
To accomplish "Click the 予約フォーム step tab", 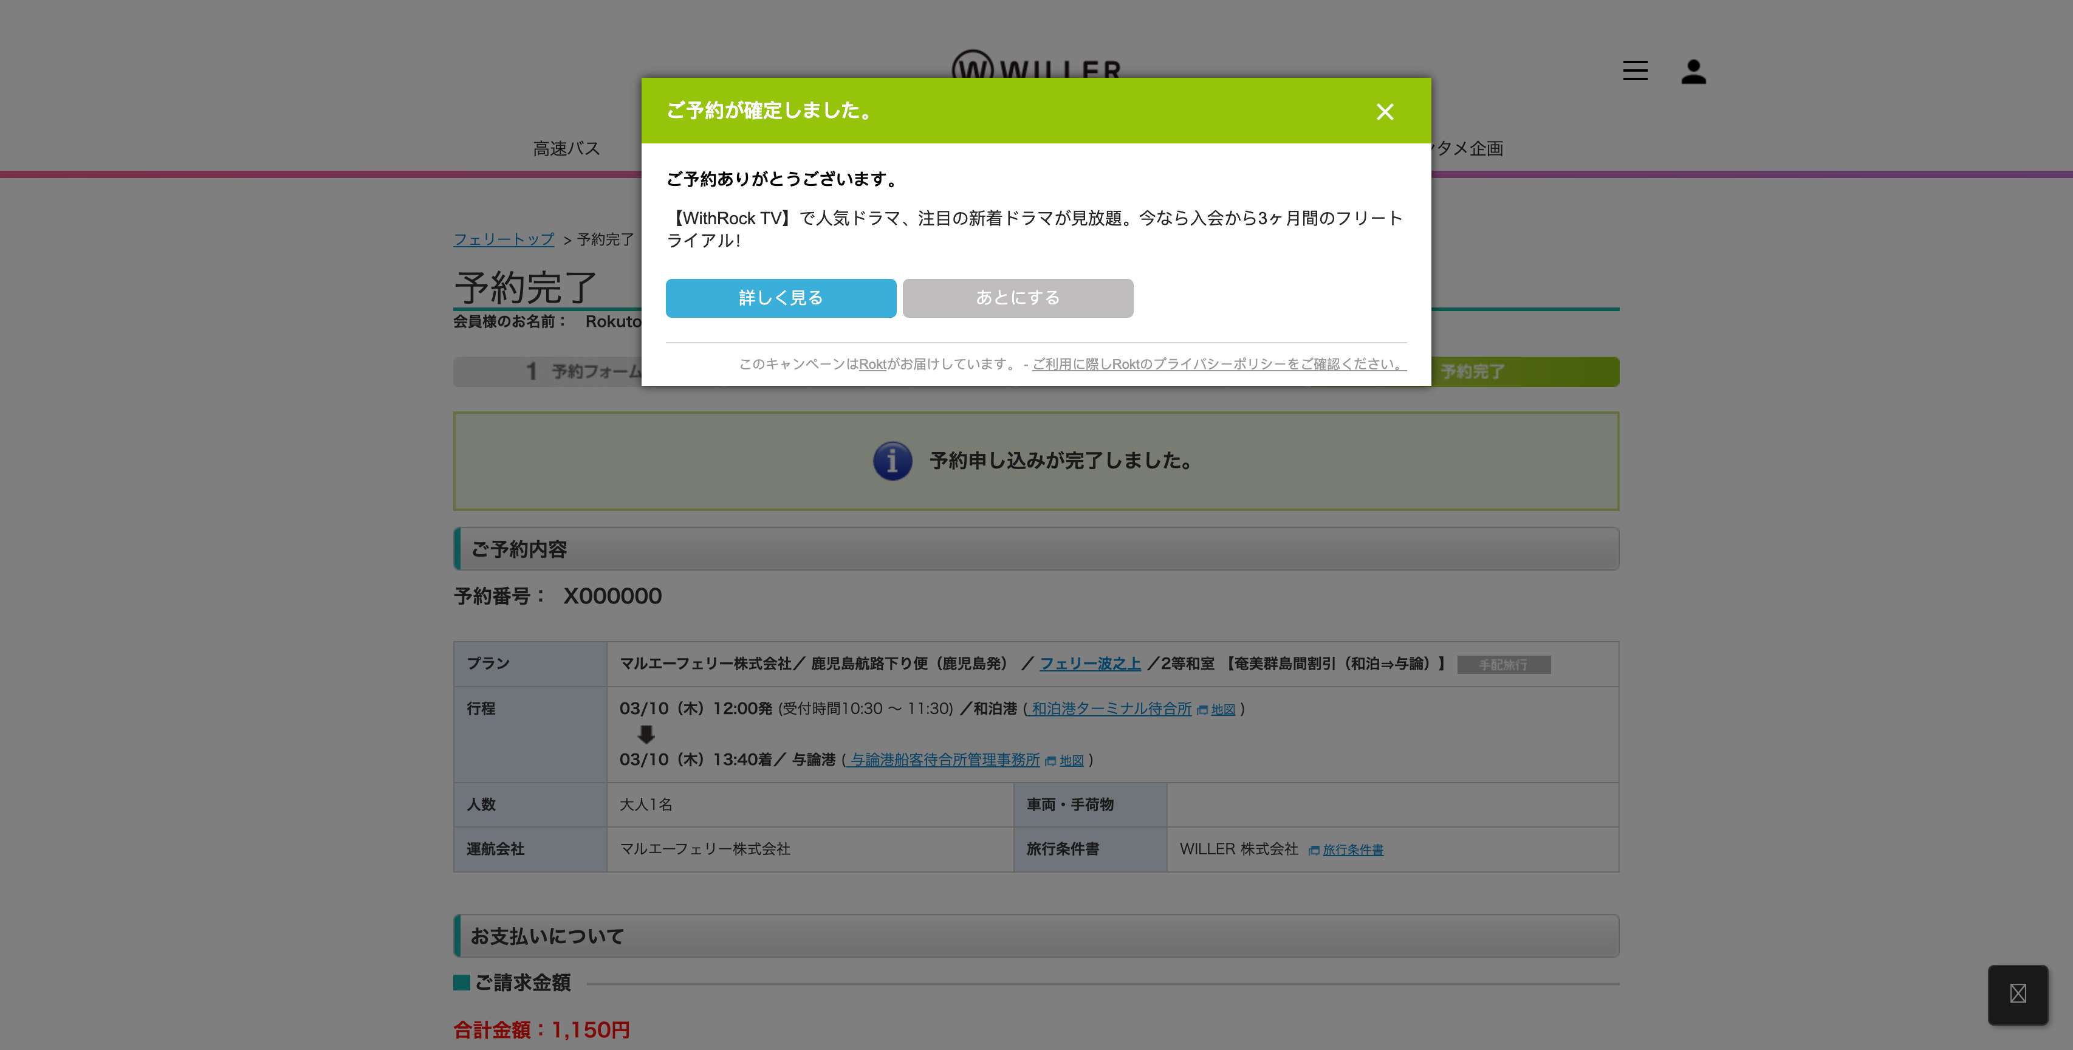I will click(x=583, y=372).
